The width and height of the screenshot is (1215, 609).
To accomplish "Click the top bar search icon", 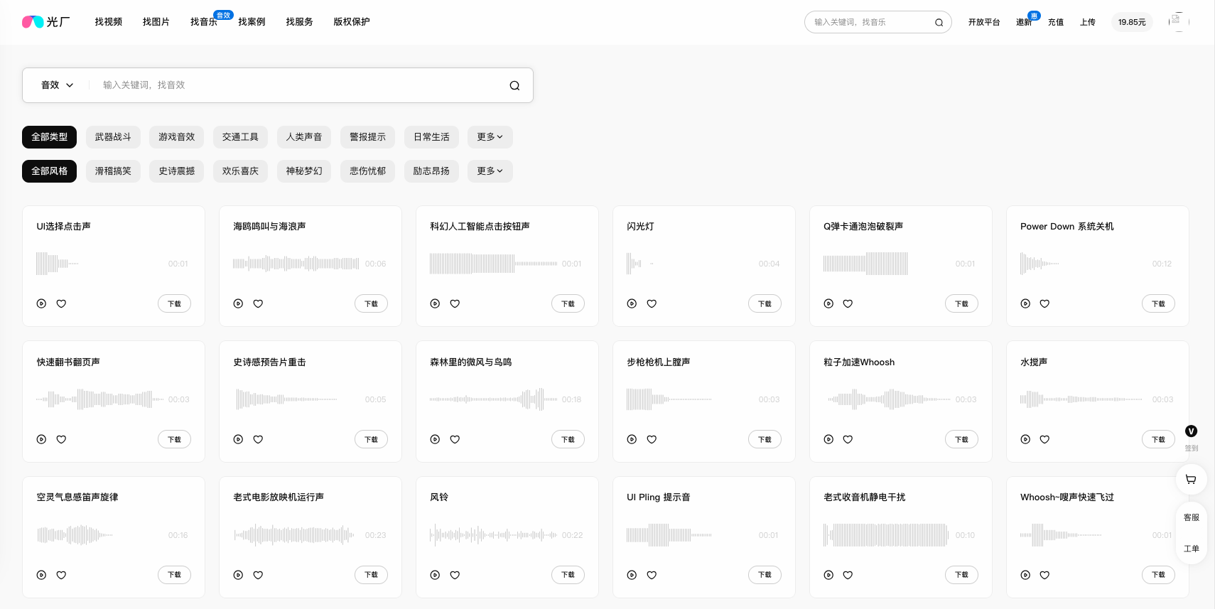I will (939, 22).
